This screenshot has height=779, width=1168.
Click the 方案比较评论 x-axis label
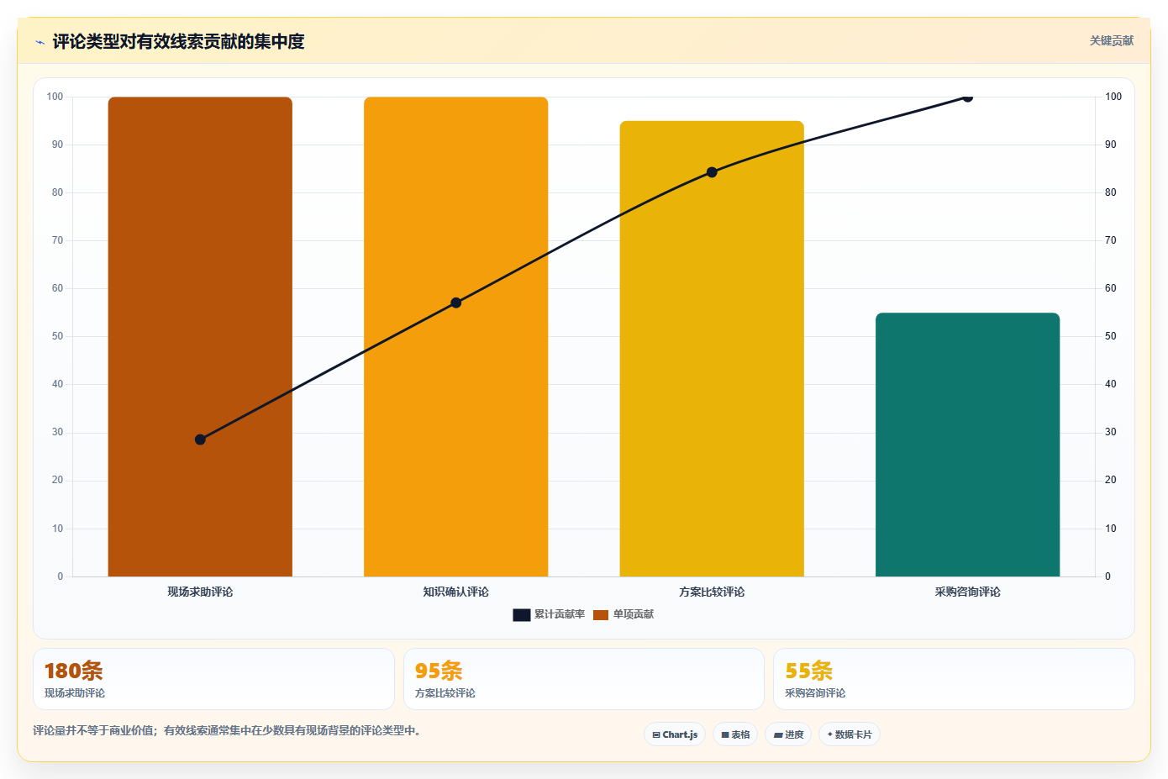(712, 592)
